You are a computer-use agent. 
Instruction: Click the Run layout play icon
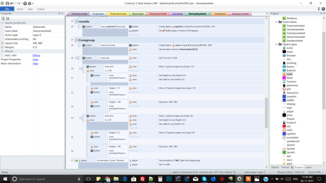point(25,3)
